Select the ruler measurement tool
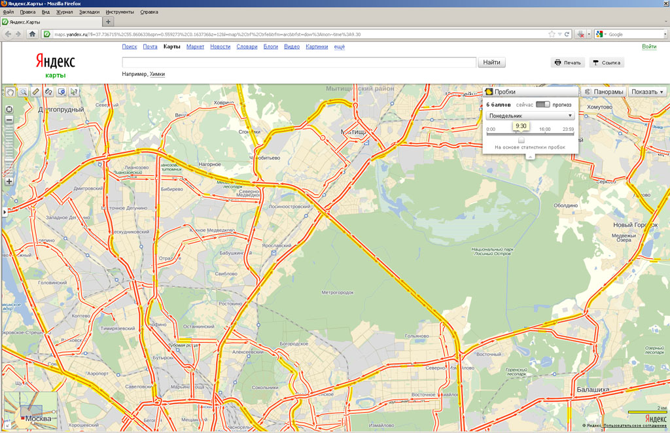The image size is (670, 433). point(35,92)
